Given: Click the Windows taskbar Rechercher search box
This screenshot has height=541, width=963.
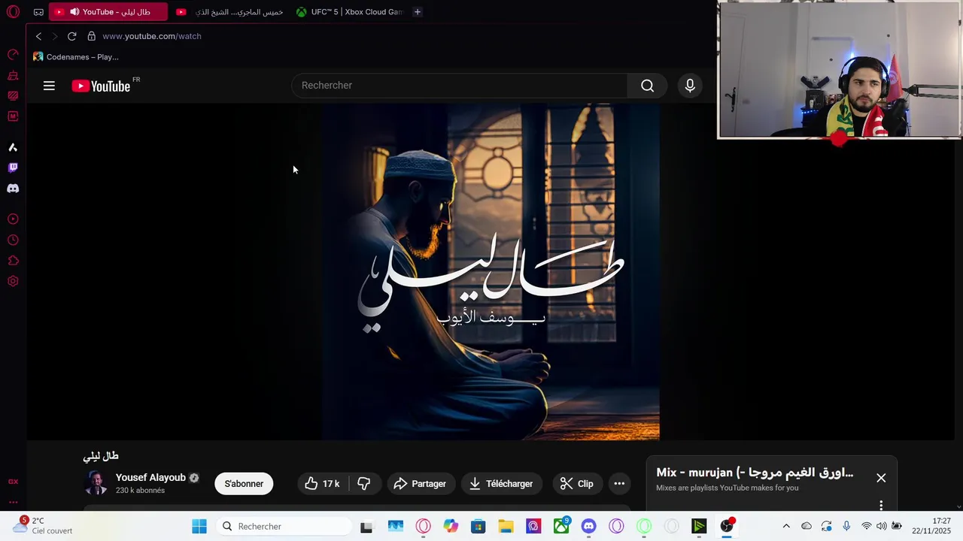Looking at the screenshot, I should pos(284,527).
